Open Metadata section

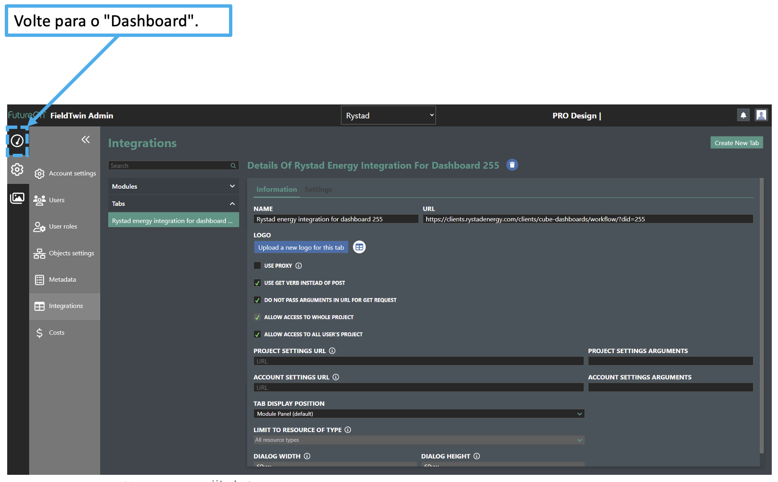coord(65,280)
